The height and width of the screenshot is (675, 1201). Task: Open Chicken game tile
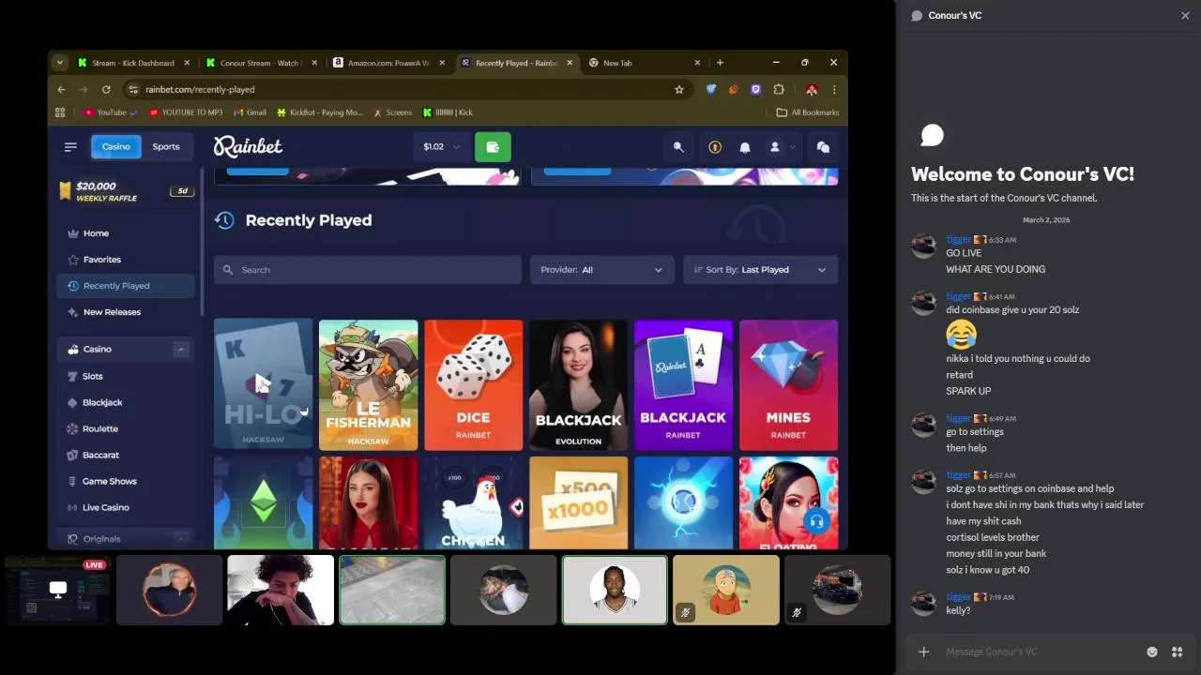[x=473, y=503]
